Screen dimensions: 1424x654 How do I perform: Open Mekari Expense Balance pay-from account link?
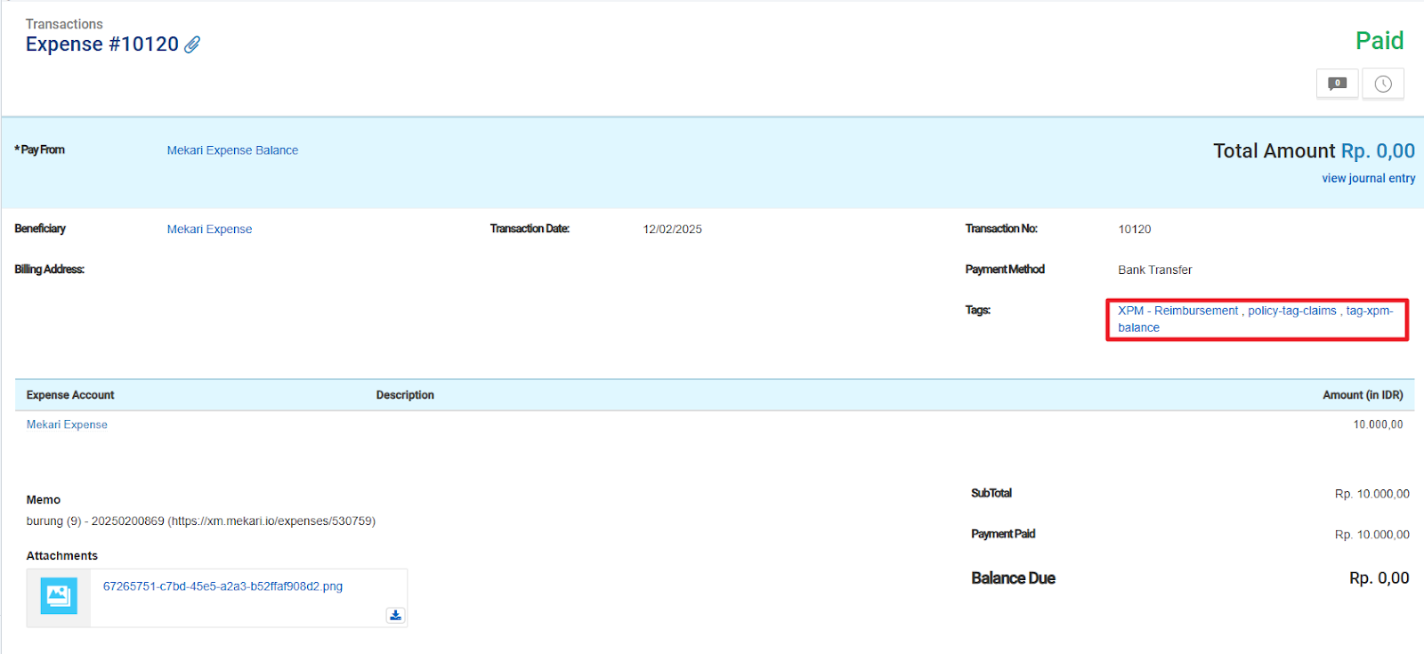tap(232, 150)
